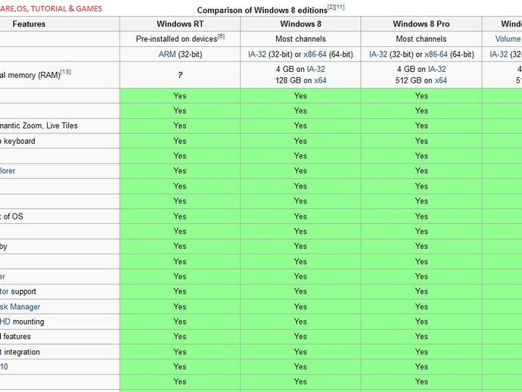Open the Task Manager feature link
522x392 pixels.
tap(20, 306)
